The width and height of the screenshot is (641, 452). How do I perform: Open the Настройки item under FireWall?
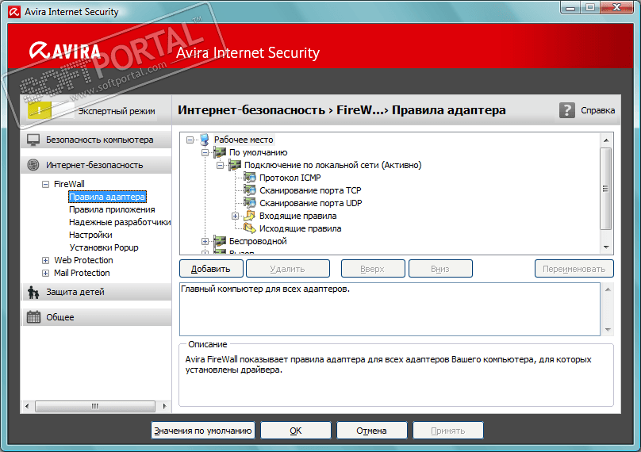[90, 235]
